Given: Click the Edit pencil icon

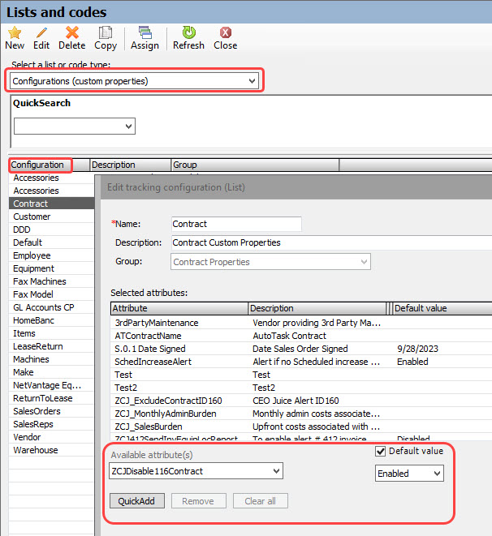Looking at the screenshot, I should (x=41, y=33).
